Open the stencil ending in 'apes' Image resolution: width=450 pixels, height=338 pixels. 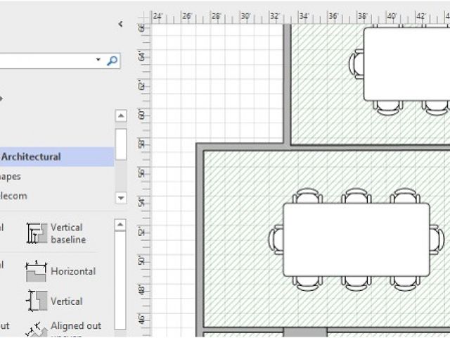click(x=11, y=177)
